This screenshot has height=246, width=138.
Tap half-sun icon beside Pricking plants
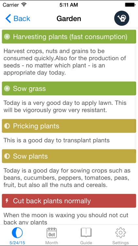pos(7,126)
